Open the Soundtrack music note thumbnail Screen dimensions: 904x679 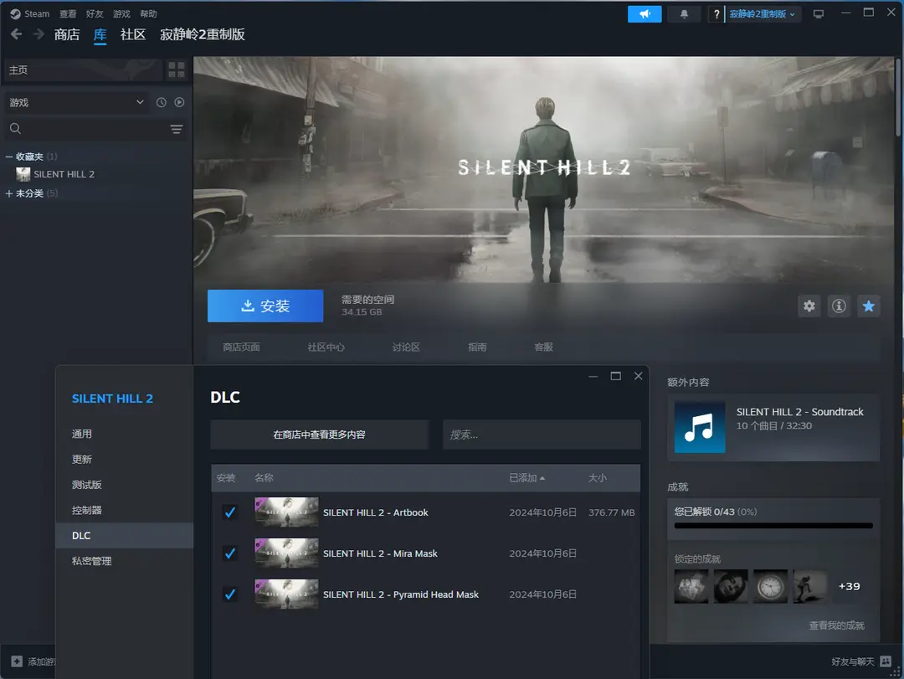click(x=699, y=427)
